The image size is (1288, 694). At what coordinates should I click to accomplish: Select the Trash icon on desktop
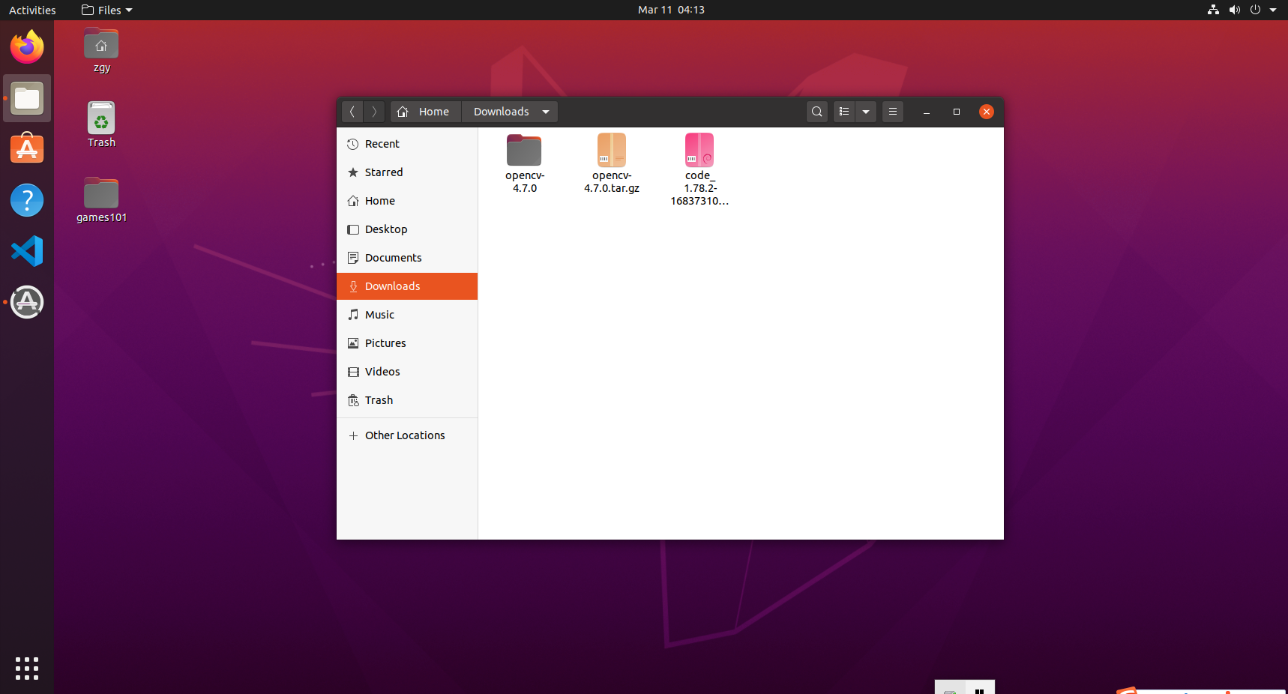[101, 125]
